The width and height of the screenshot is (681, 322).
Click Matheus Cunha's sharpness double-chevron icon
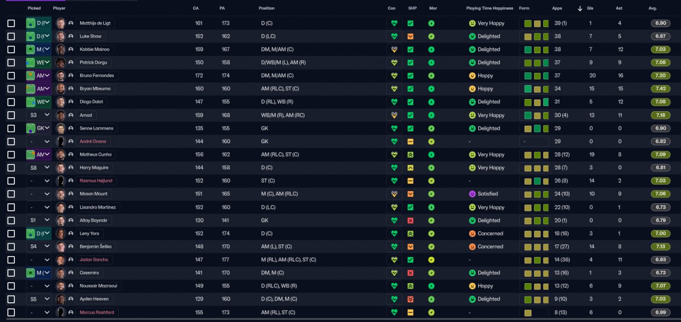click(410, 154)
